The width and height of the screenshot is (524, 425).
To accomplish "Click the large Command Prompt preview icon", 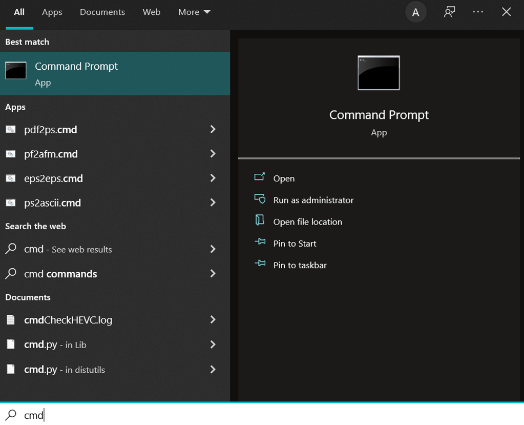I will click(379, 73).
